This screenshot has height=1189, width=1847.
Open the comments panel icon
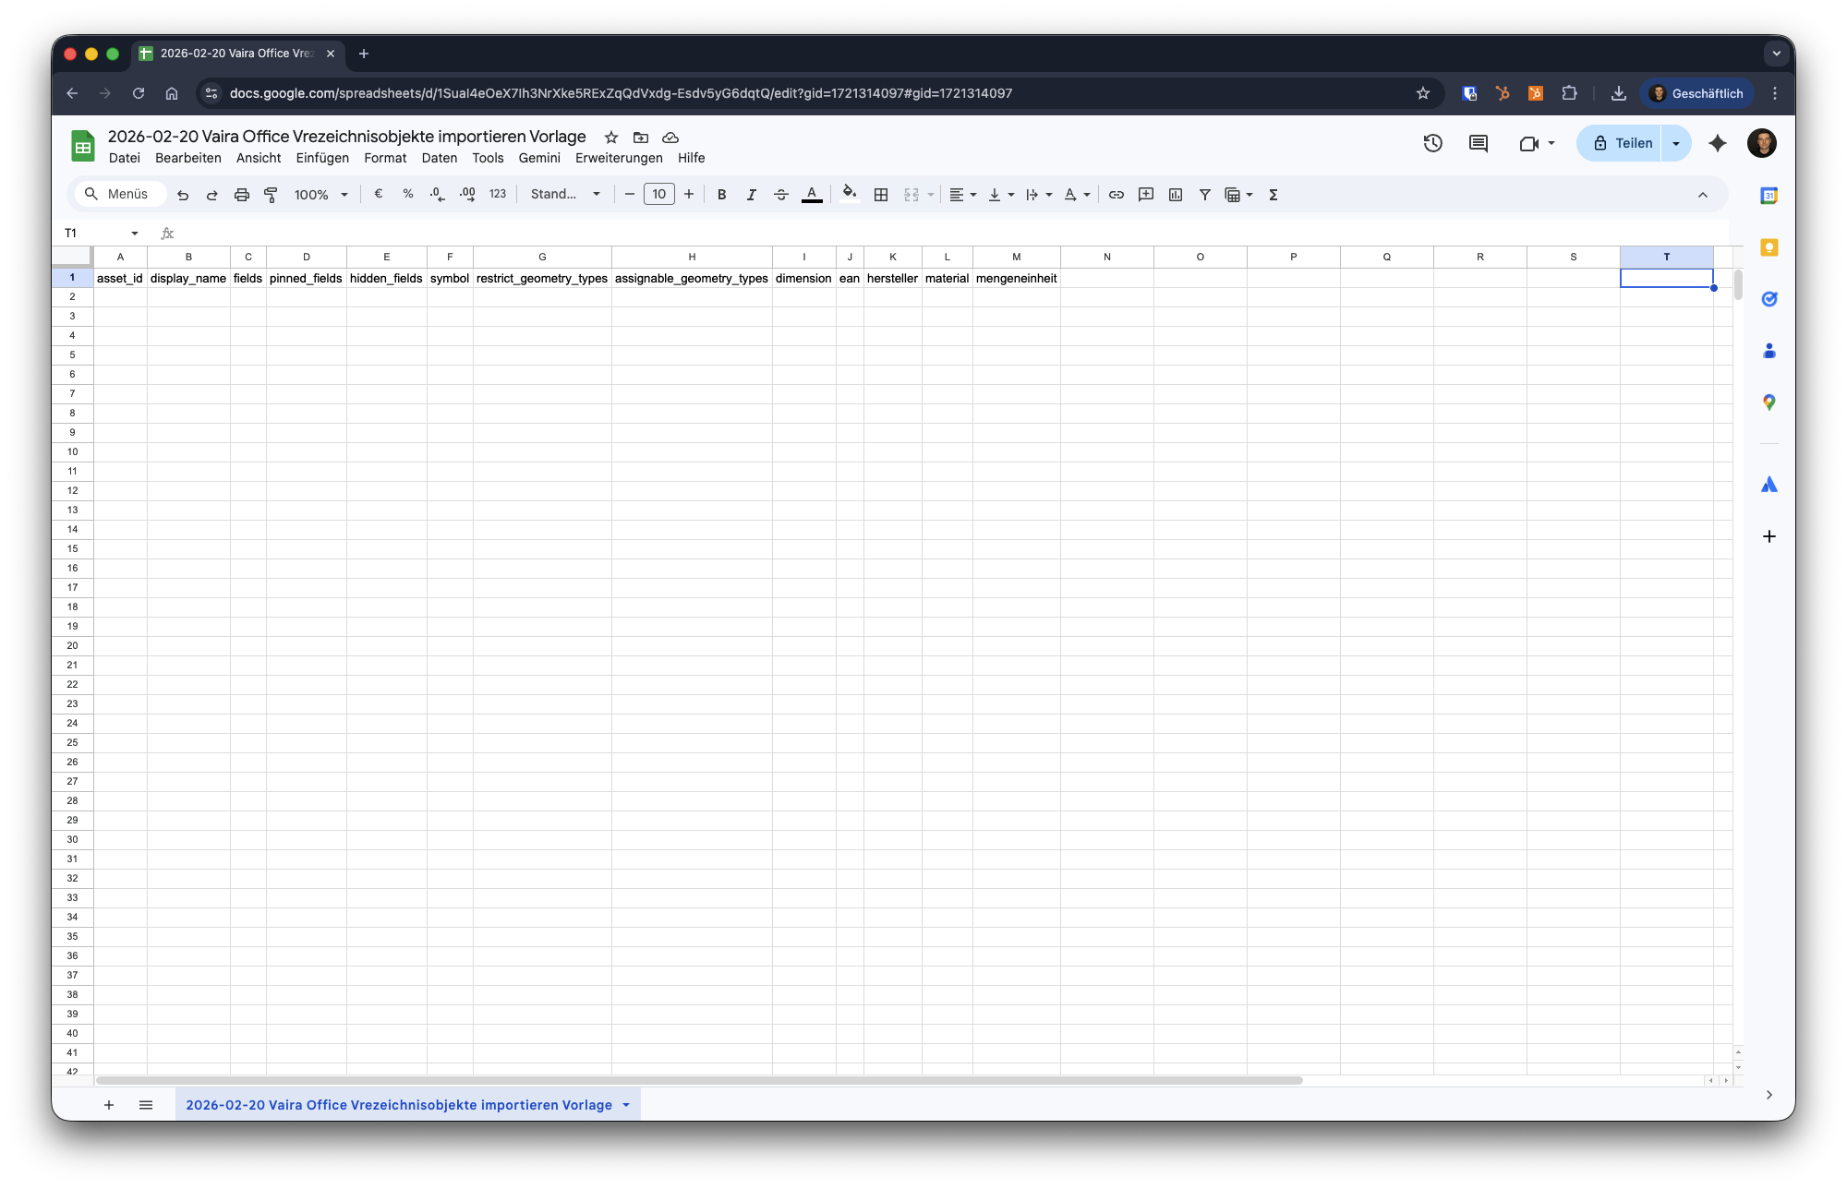1479,143
